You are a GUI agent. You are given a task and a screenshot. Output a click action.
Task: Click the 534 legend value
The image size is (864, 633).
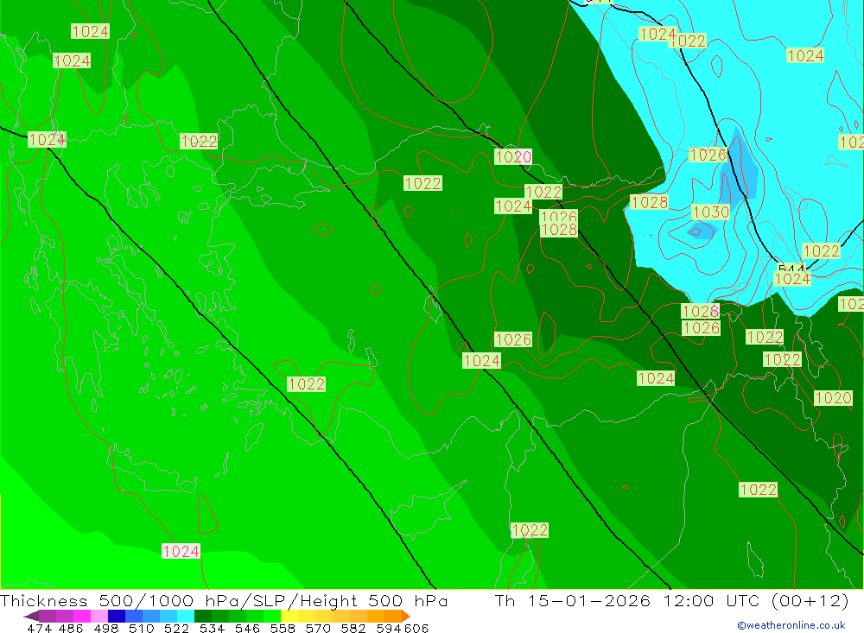(x=212, y=628)
